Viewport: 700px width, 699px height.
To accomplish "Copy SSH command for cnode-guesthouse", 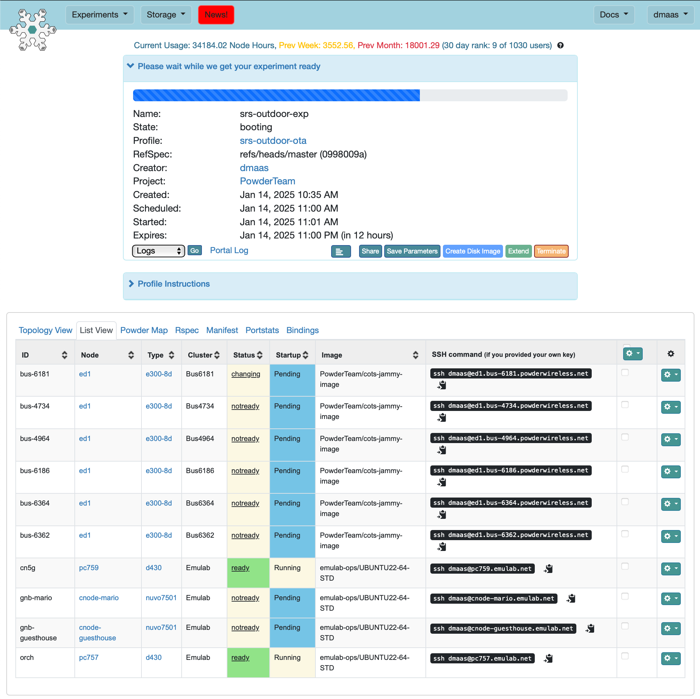I will [x=590, y=628].
